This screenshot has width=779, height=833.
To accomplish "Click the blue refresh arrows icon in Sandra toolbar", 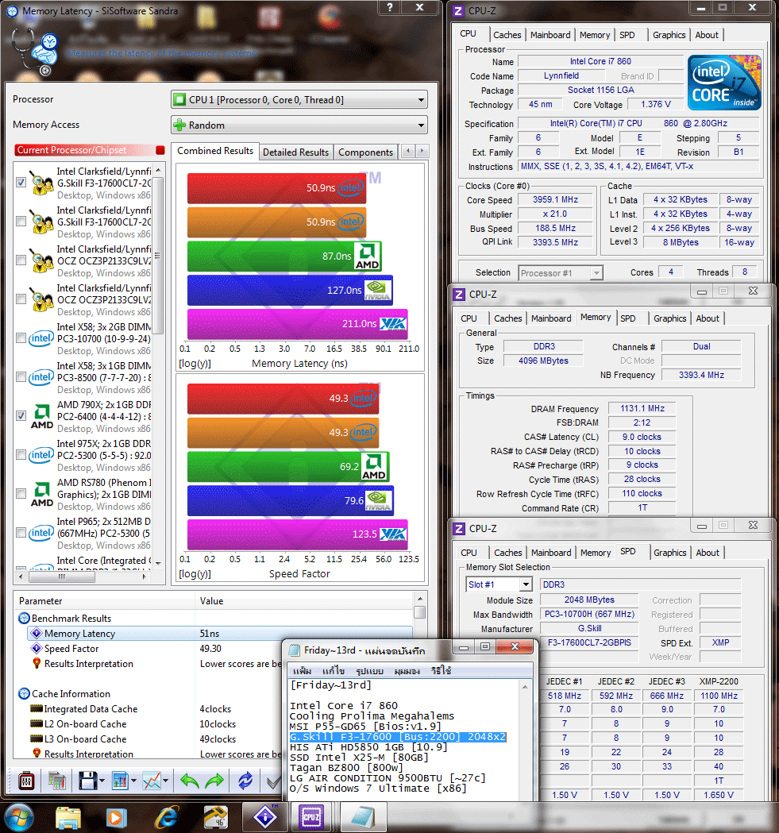I will (x=245, y=781).
